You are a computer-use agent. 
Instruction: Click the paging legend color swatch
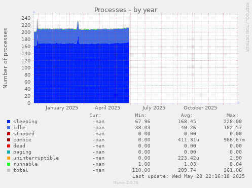9,152
